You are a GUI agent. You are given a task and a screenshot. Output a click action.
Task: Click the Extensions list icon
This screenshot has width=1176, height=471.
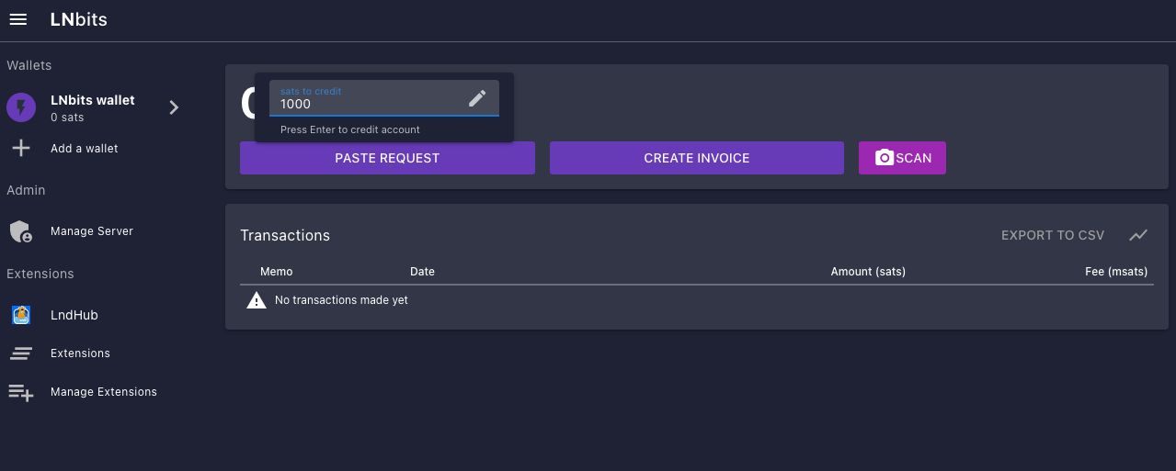point(21,353)
